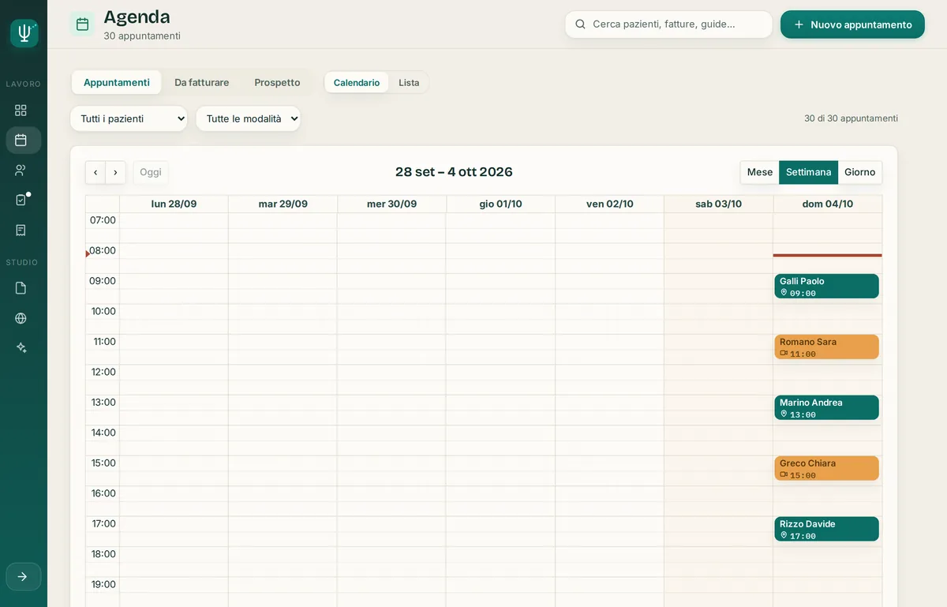Switch to Calendario view
This screenshot has height=607, width=947.
[357, 83]
